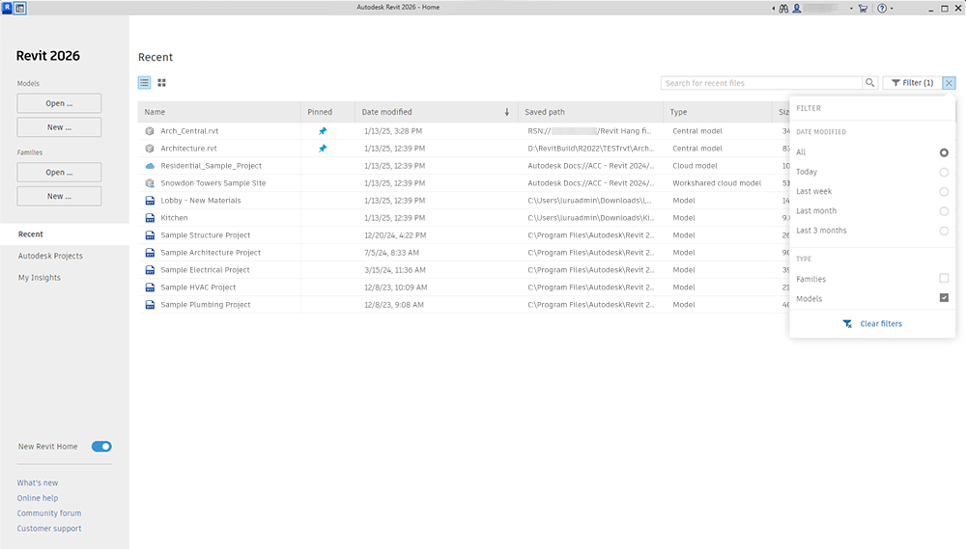This screenshot has width=966, height=549.
Task: Click the Lobby - New Materials file icon
Action: (150, 201)
